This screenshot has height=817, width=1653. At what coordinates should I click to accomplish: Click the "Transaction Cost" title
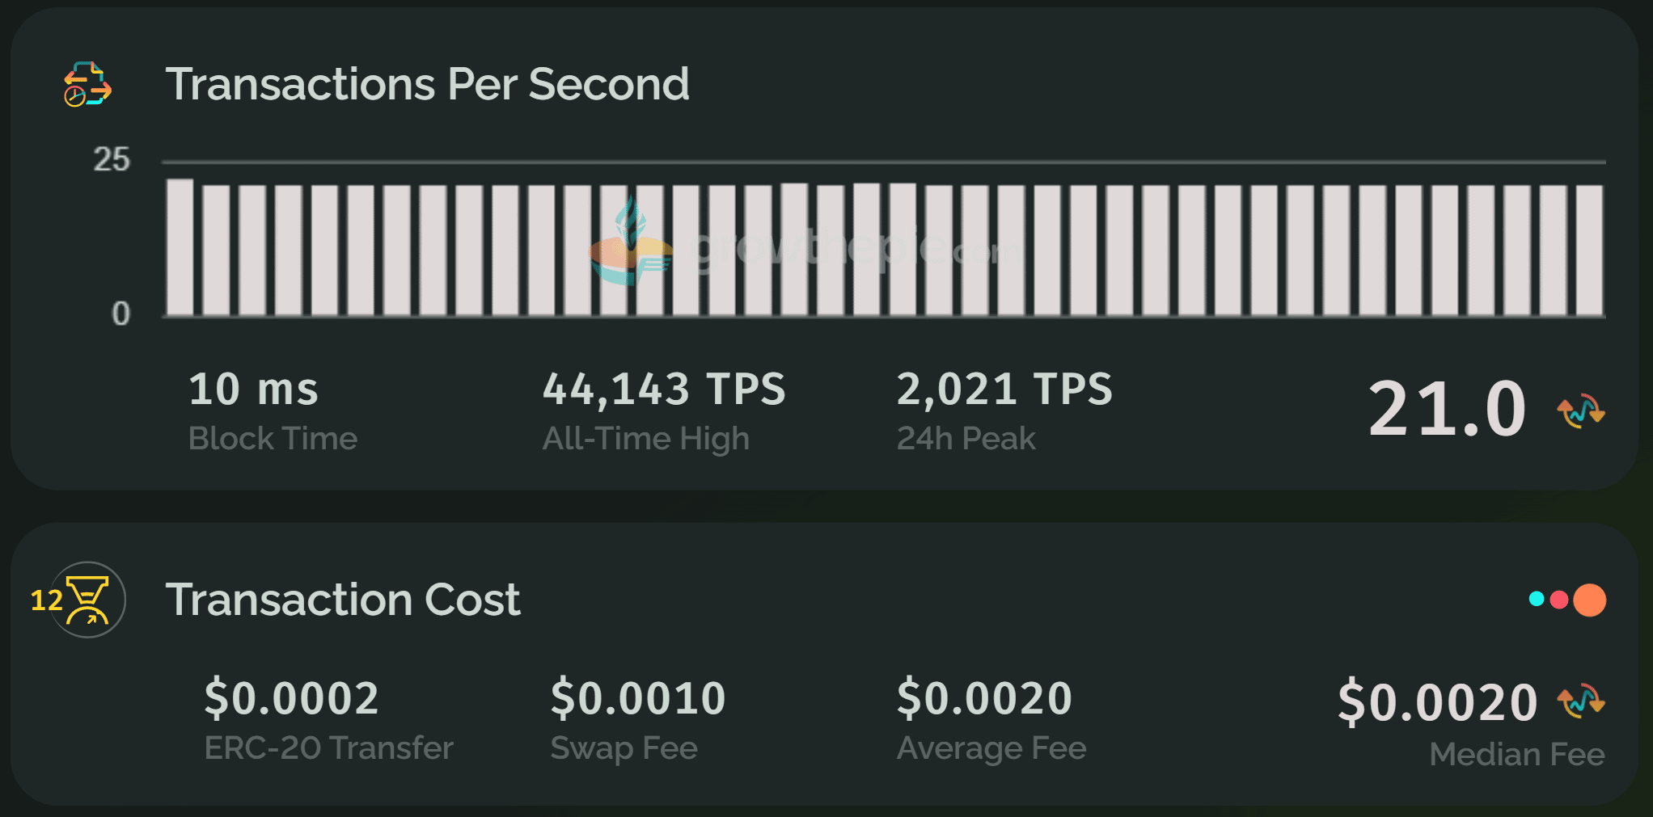[x=342, y=600]
